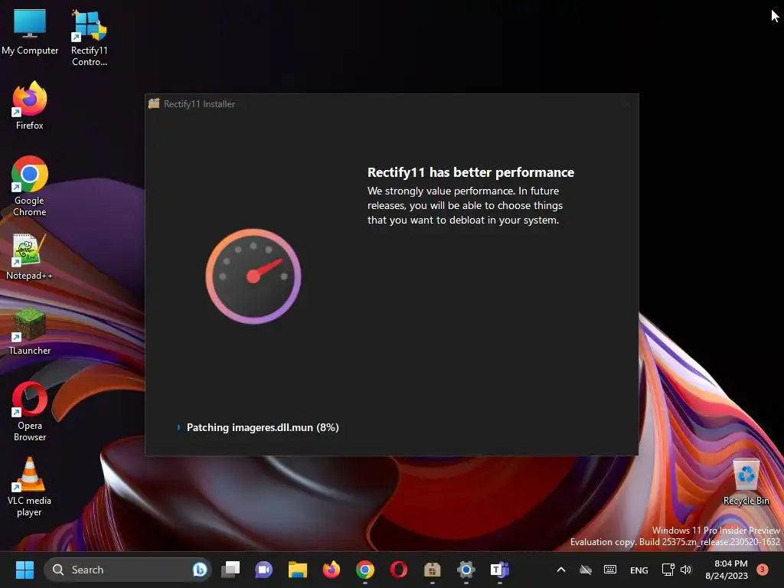Open Microsoft Teams on the taskbar
The width and height of the screenshot is (784, 588).
tap(499, 570)
